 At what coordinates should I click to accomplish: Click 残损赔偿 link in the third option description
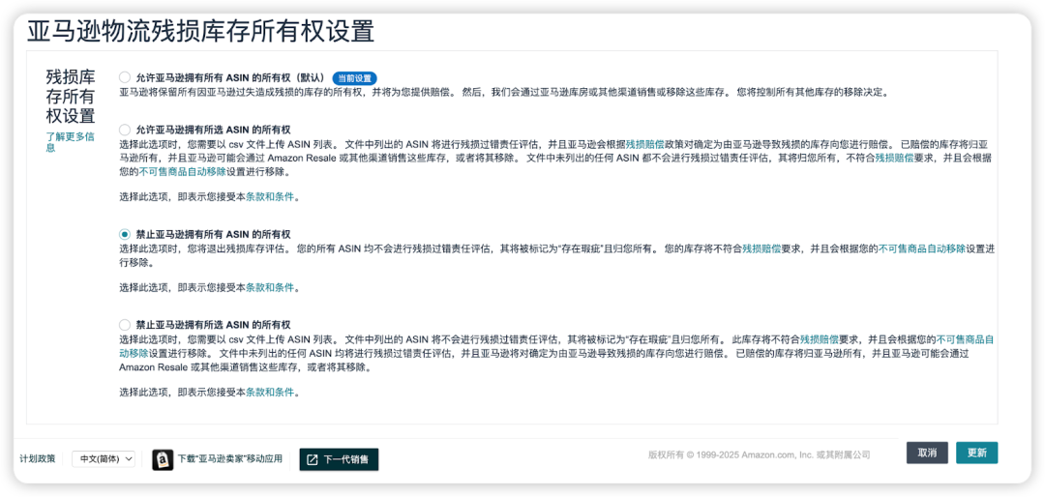pyautogui.click(x=761, y=248)
